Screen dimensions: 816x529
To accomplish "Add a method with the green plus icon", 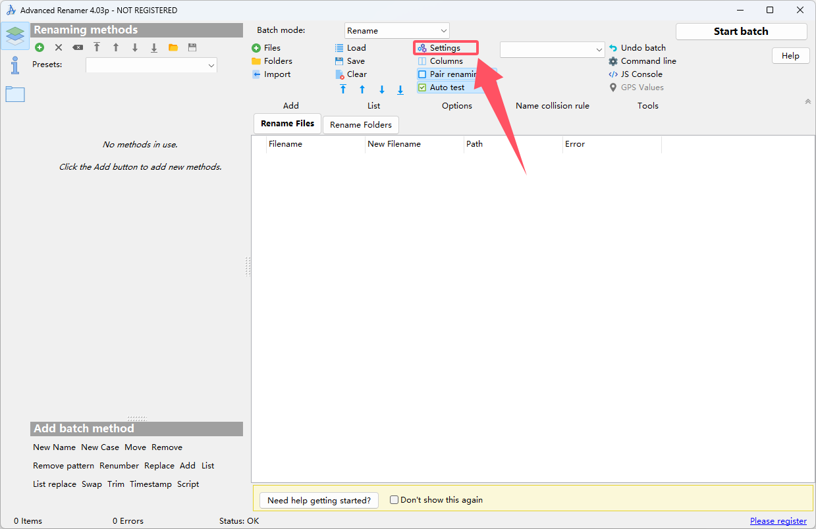I will [40, 47].
